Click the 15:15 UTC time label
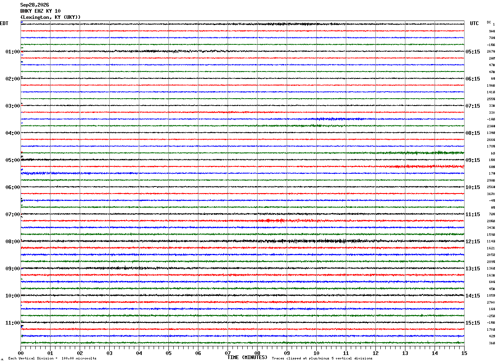 click(473, 323)
